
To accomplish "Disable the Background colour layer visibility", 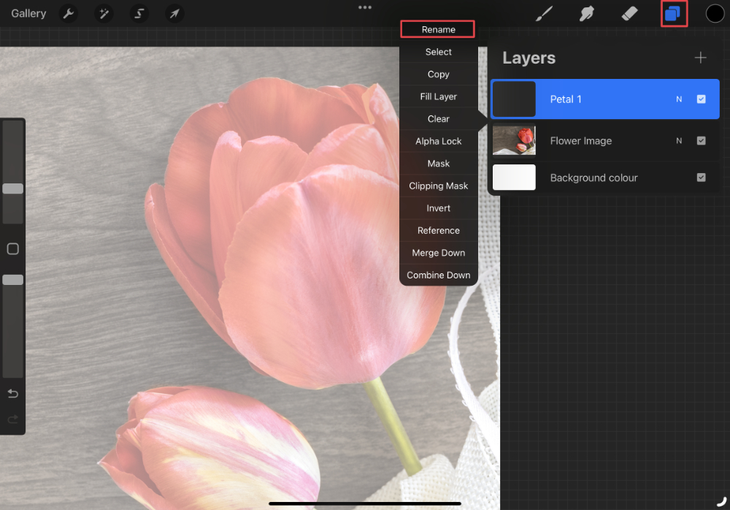I will click(702, 177).
